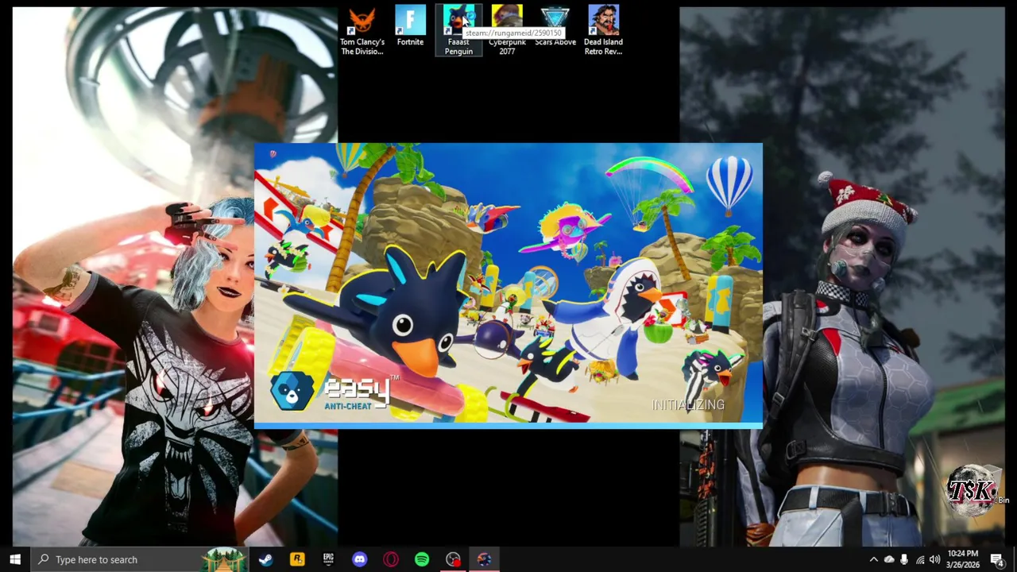Select the Faaast Penguin desktop shortcut
The height and width of the screenshot is (572, 1017).
coord(458,30)
